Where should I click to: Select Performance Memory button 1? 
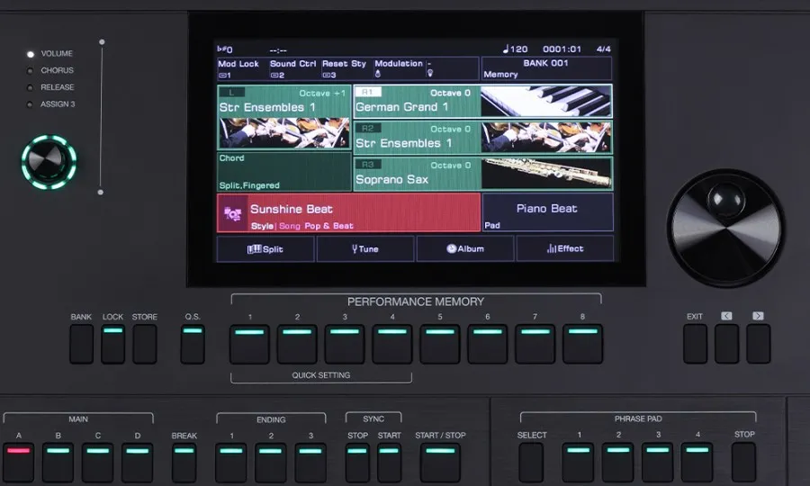[249, 344]
